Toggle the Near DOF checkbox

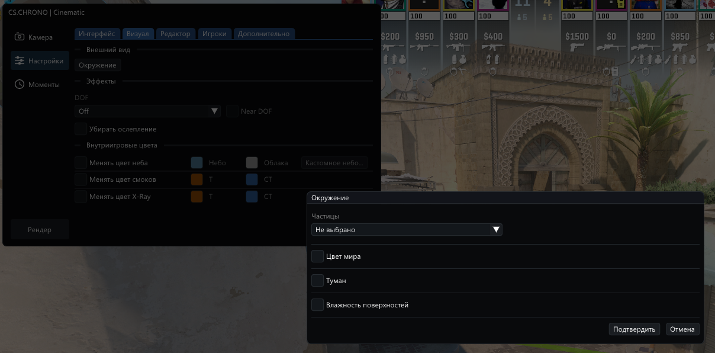tap(232, 111)
